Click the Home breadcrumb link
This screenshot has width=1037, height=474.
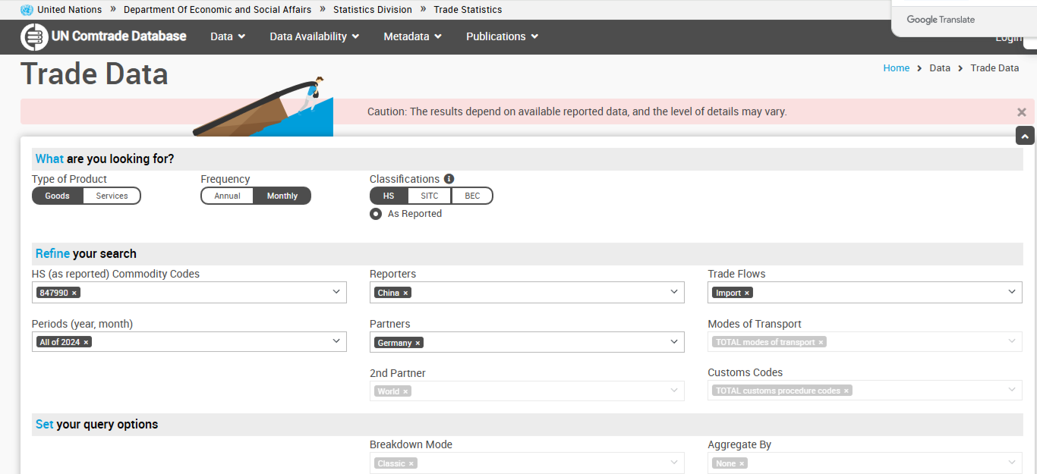point(896,68)
